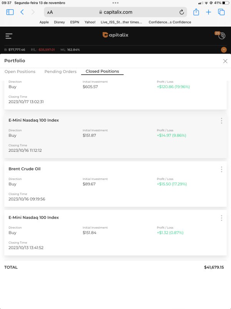Close the Portfolio panel
This screenshot has height=309, width=231.
tap(225, 61)
